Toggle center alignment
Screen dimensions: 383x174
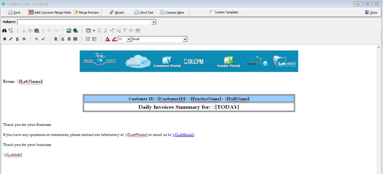point(62,39)
